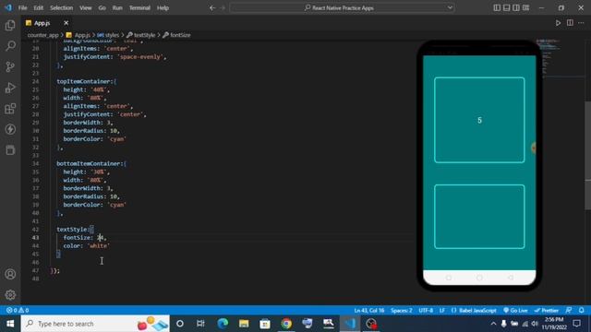Open the Selection menu
This screenshot has height=332, width=591.
[62, 8]
